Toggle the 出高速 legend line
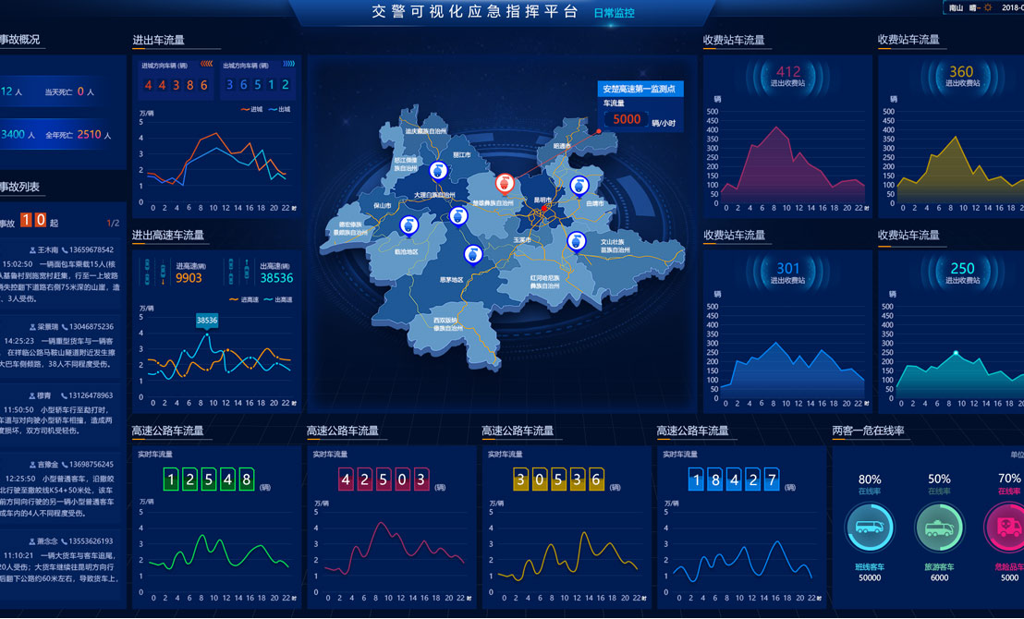Screen dimensions: 1024x619 (281, 299)
